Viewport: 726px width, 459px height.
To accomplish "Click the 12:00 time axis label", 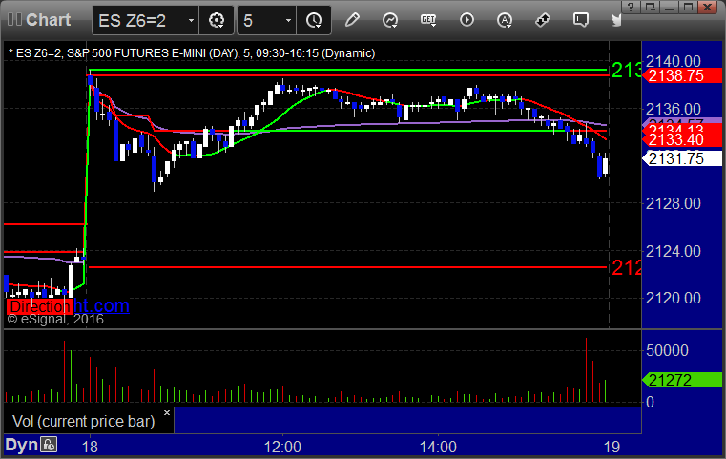I will tap(282, 447).
